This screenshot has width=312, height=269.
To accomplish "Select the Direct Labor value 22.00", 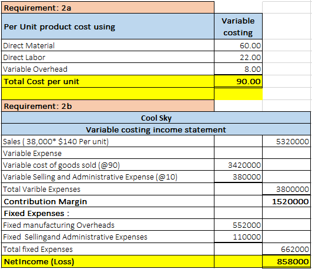I will pos(238,57).
